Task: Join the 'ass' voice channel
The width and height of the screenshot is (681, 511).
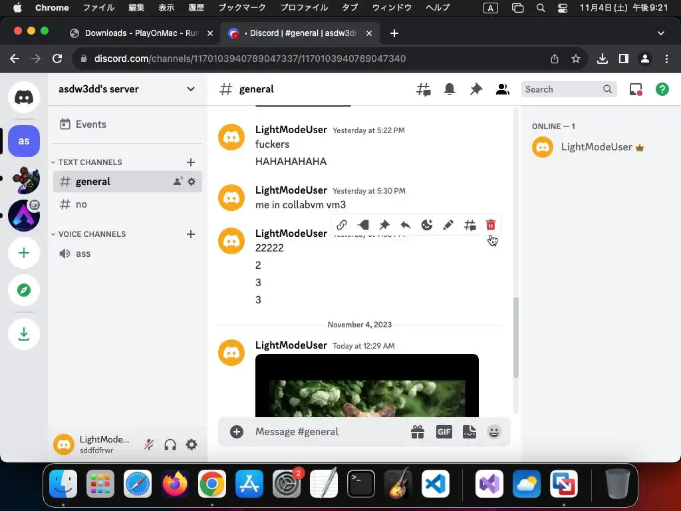Action: coord(127,254)
